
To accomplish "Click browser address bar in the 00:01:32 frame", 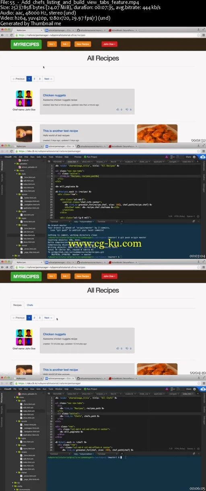I will pyautogui.click(x=105, y=35).
